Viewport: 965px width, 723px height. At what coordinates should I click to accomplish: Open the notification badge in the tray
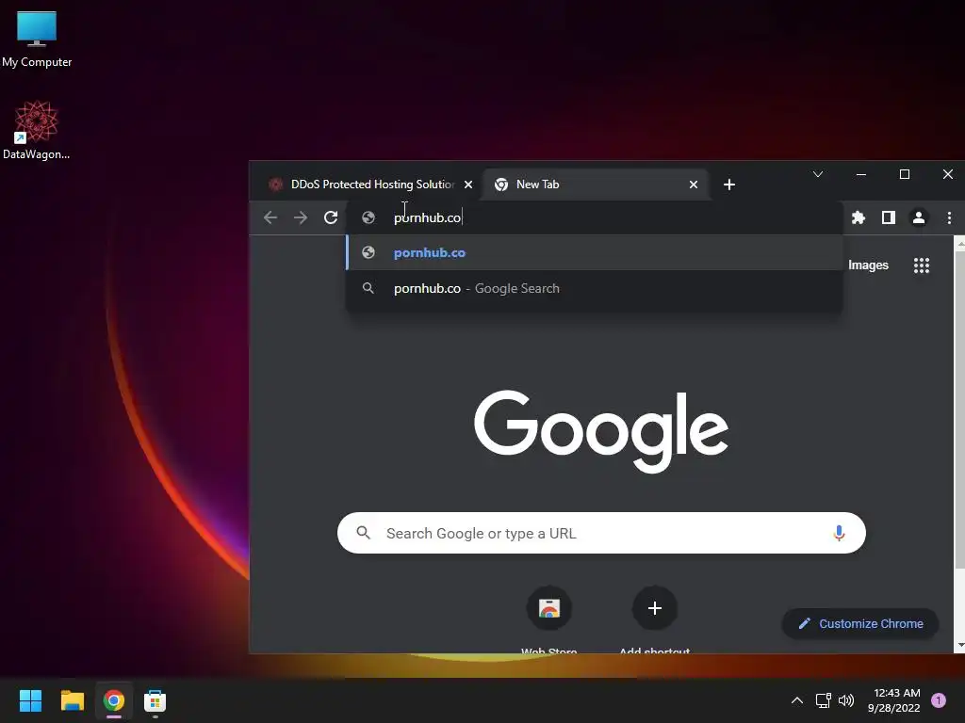point(939,700)
